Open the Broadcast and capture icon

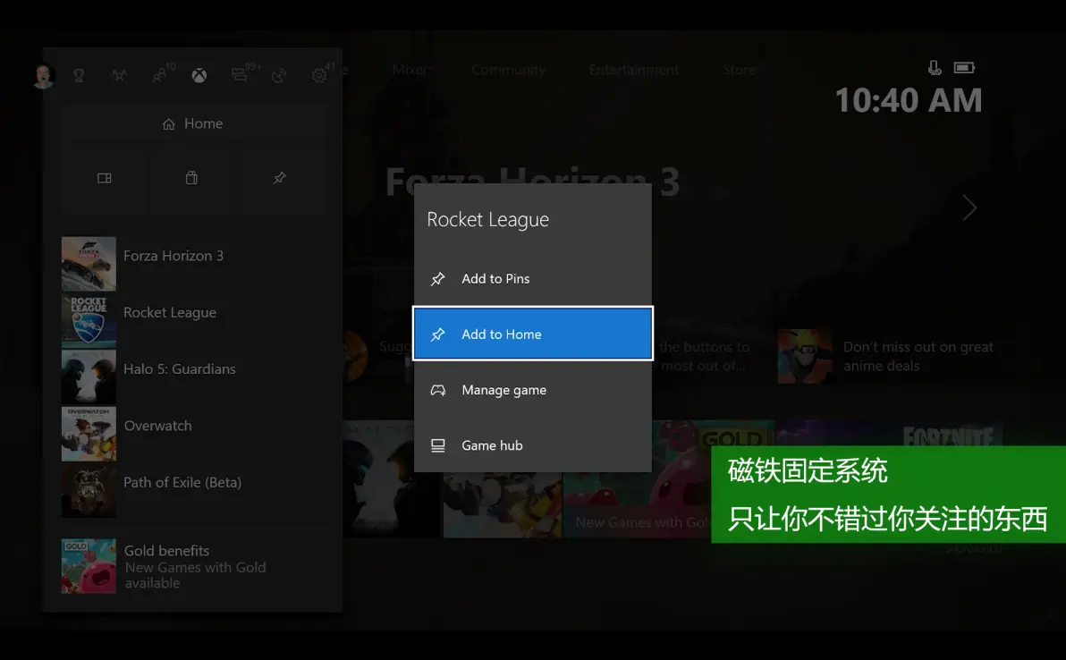click(x=279, y=75)
